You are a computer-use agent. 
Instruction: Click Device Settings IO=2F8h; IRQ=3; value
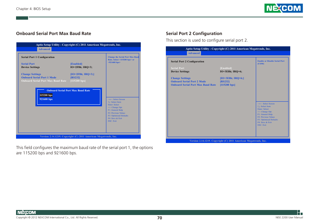click(x=81, y=67)
